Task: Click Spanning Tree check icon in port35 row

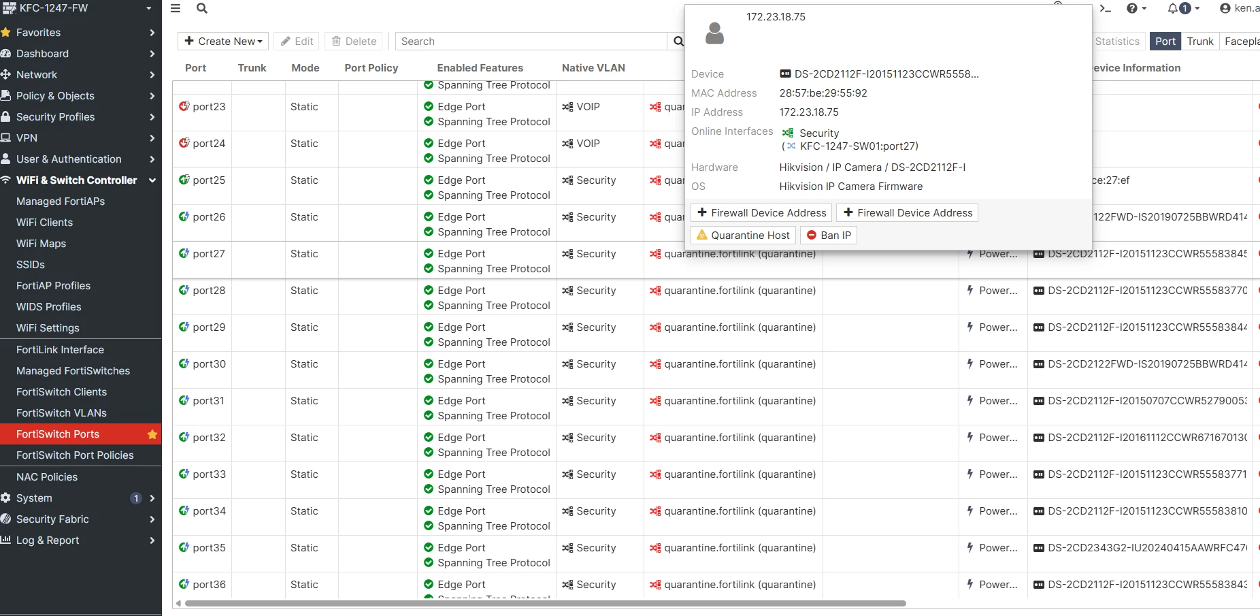Action: tap(429, 562)
